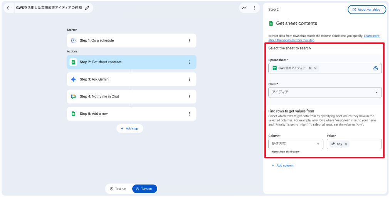The width and height of the screenshot is (390, 198).
Task: Click the About variables button
Action: [366, 10]
